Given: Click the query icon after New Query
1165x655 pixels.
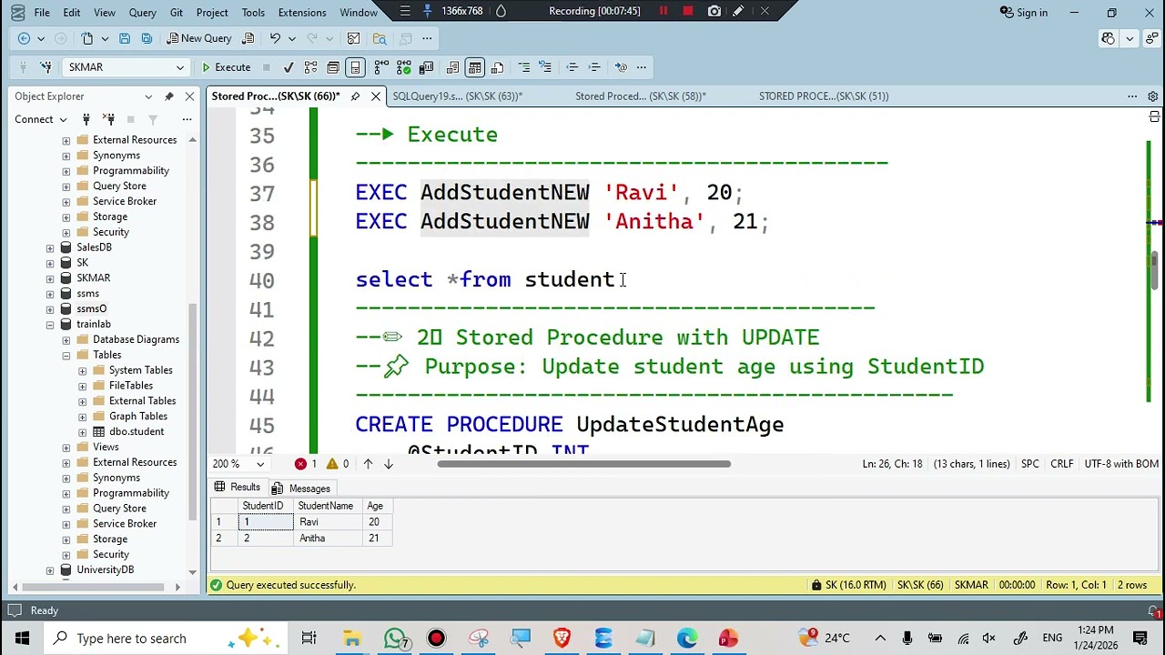Looking at the screenshot, I should pos(247,38).
